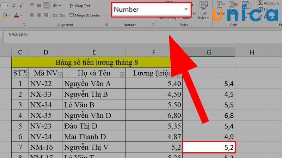Click the name cell Nguyễn Thị B
This screenshot has width=282, height=158.
(x=94, y=94)
